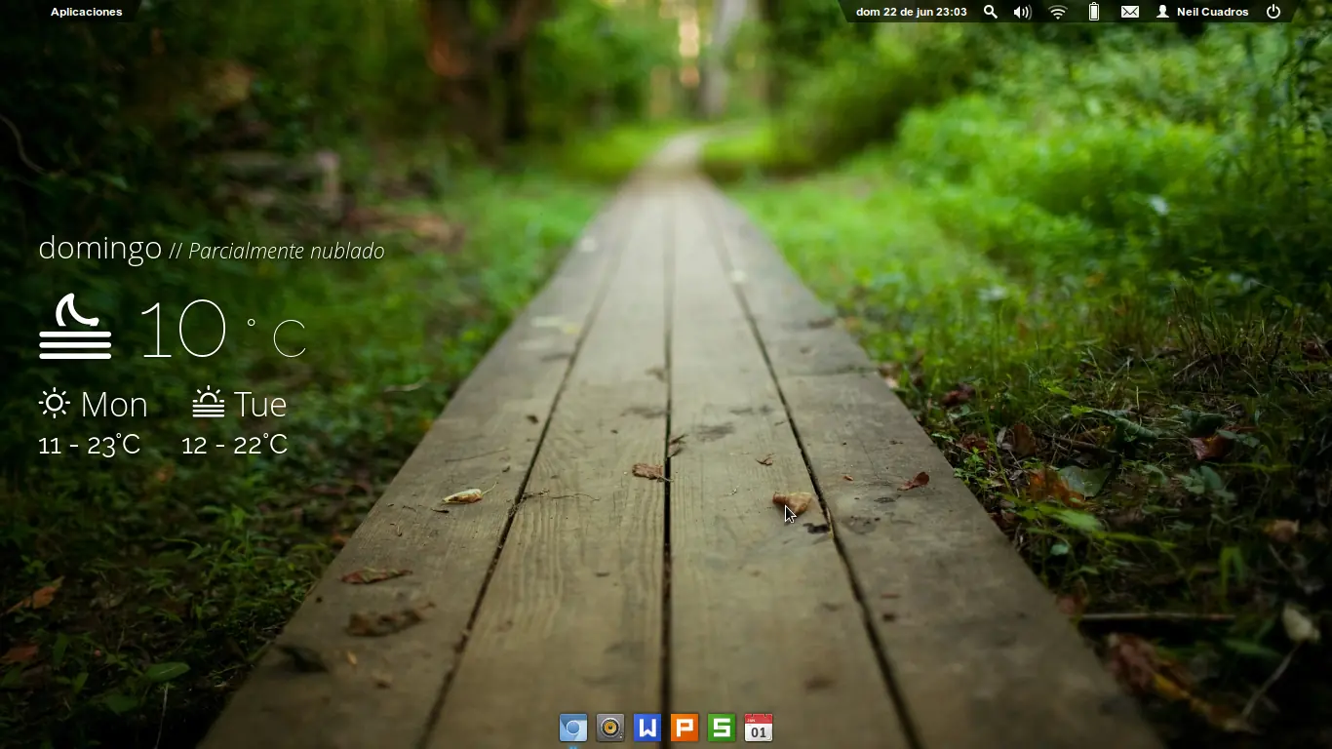1332x749 pixels.
Task: Open the Aplicaciones menu
Action: tap(86, 12)
